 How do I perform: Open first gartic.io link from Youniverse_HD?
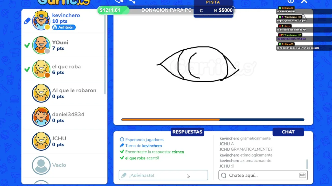[x=291, y=21]
